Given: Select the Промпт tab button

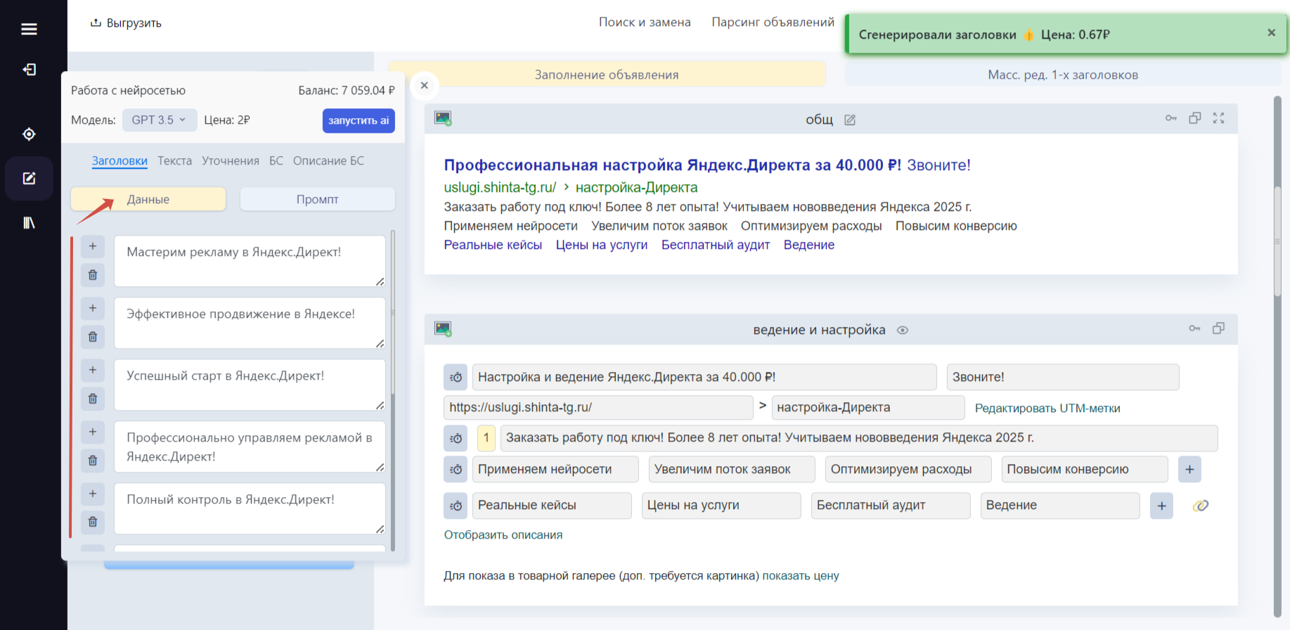Looking at the screenshot, I should point(317,199).
